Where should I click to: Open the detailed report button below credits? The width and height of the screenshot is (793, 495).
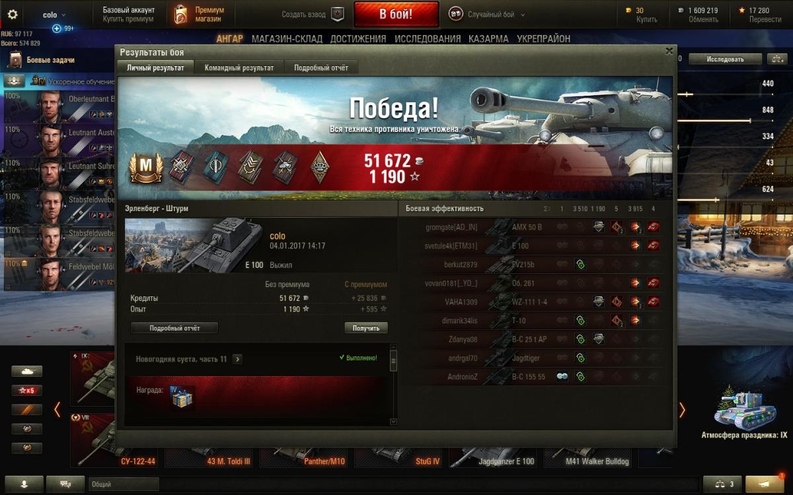pyautogui.click(x=174, y=328)
